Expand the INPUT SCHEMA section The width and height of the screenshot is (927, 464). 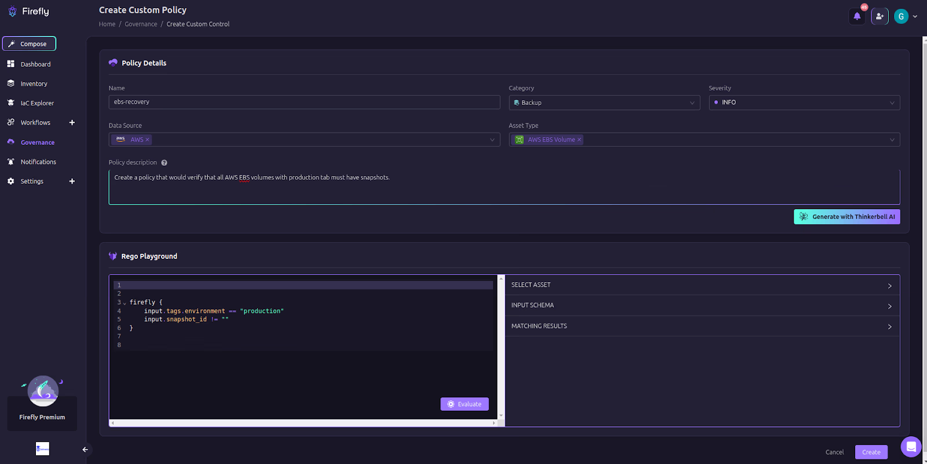point(702,305)
